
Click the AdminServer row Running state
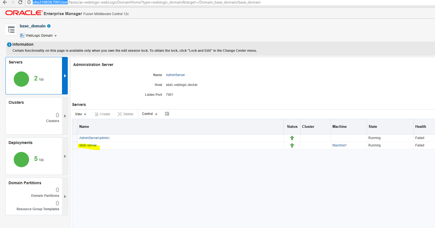[x=374, y=138]
